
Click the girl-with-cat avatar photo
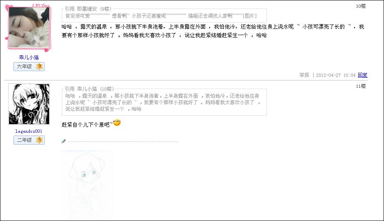[x=29, y=27]
